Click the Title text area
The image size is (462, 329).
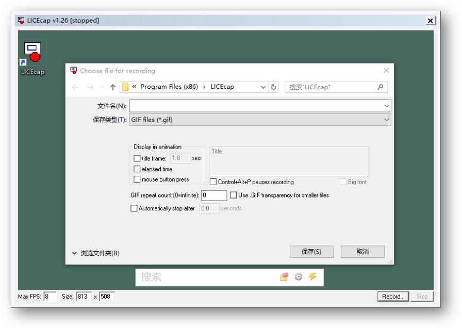(x=289, y=161)
